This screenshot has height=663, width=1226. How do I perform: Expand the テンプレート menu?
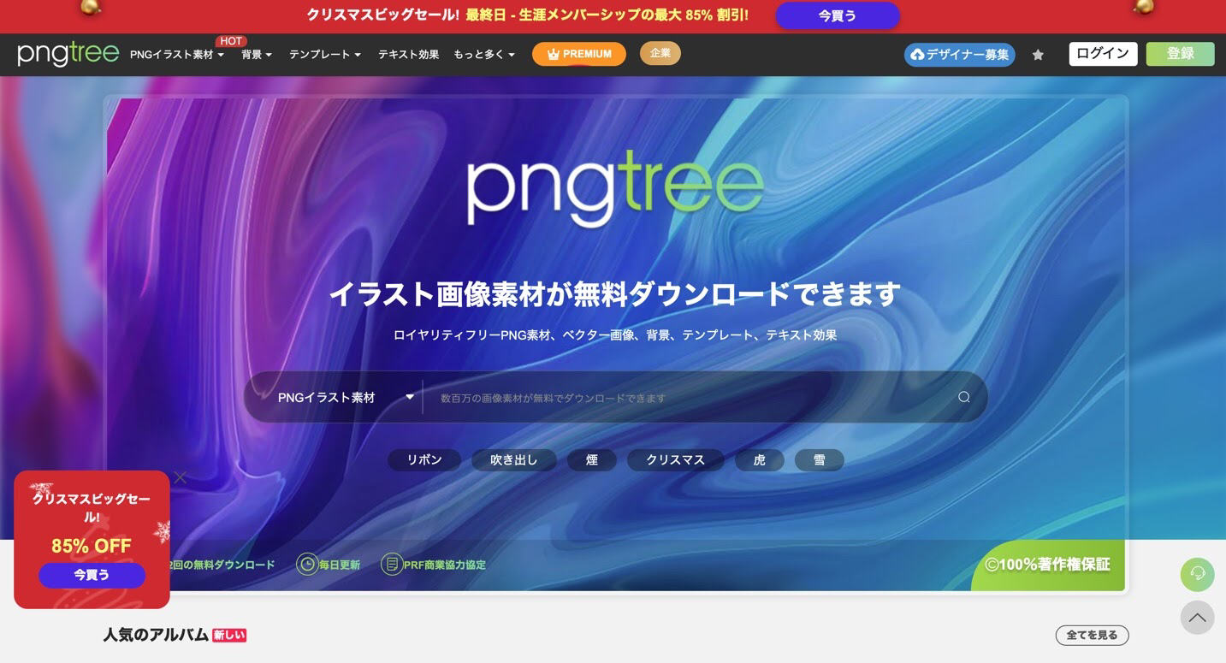(325, 55)
